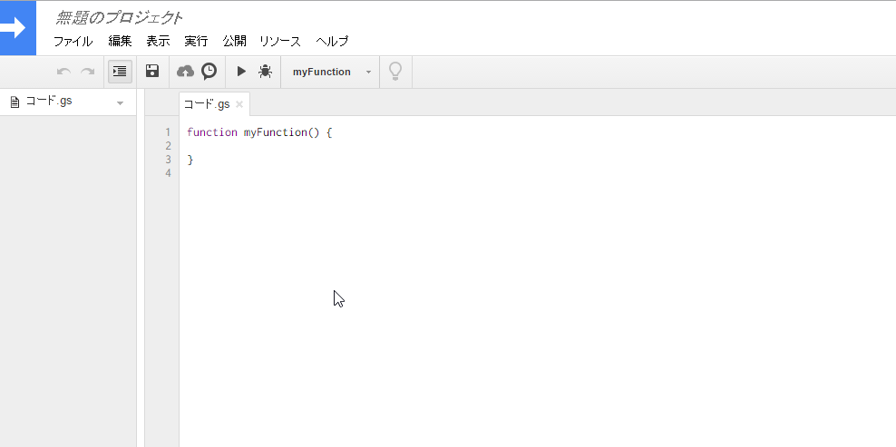Open the myFunction selector dropdown
Viewport: 896px width, 447px height.
(x=331, y=72)
